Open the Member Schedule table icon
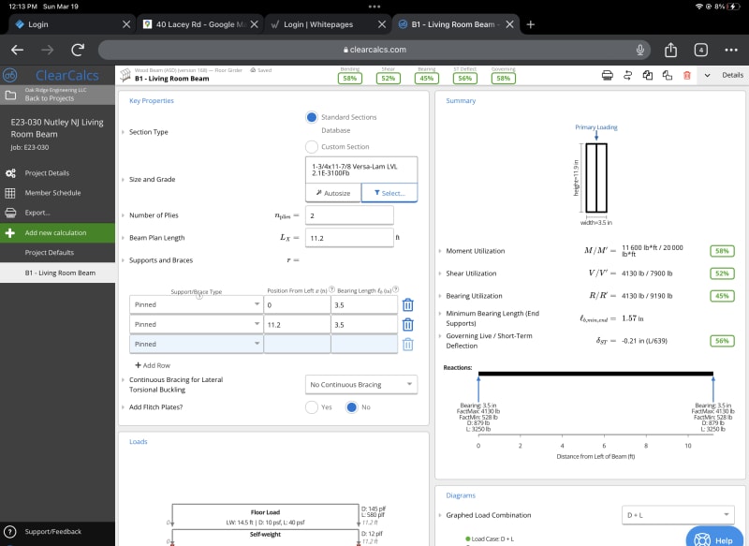 pyautogui.click(x=10, y=193)
